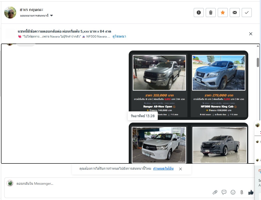Mark conversation as spam with exclamation icon
Screen dimensions: 261x200
tap(198, 13)
